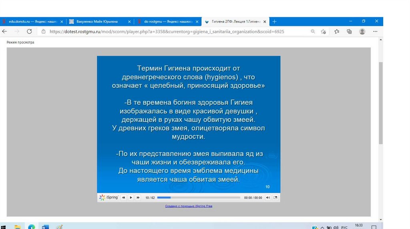This screenshot has height=229, width=410.
Task: Open the Windows Start menu
Action: tap(3, 227)
